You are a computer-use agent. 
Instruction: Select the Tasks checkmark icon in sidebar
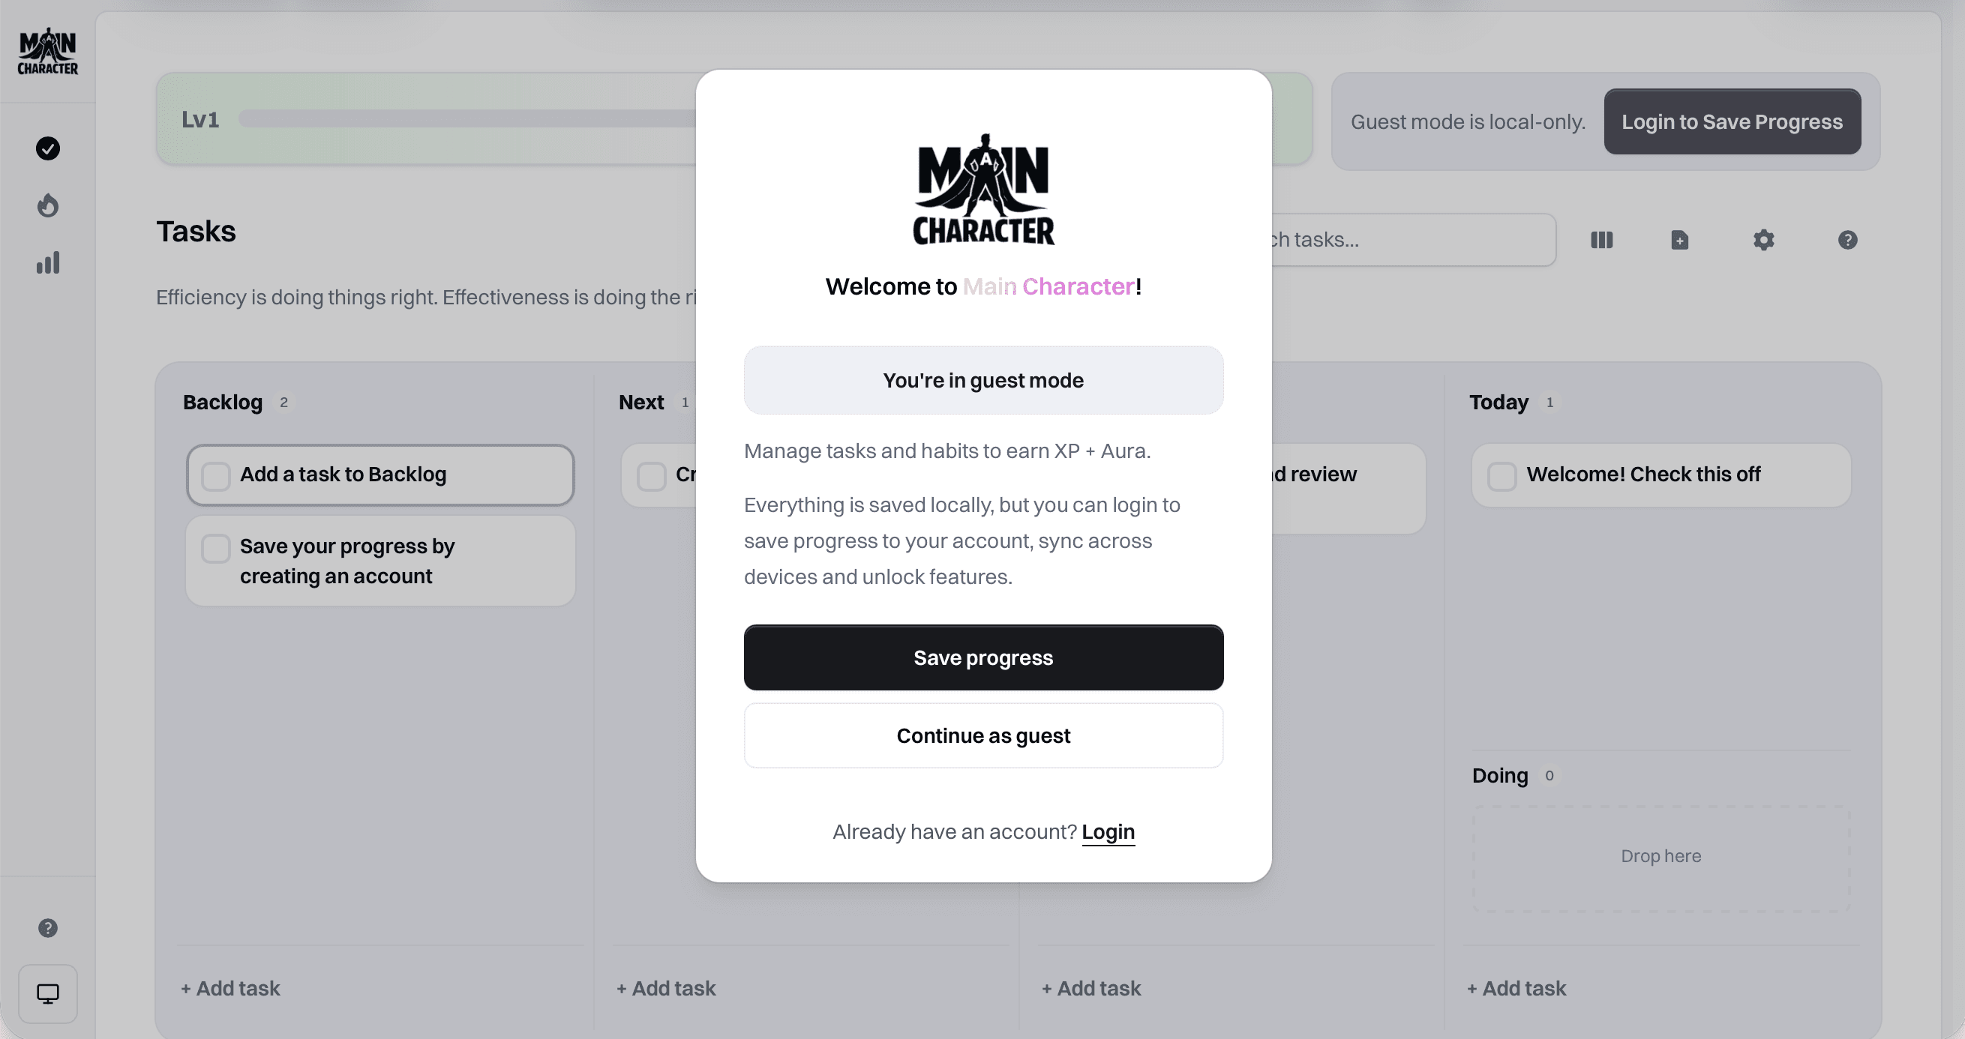click(47, 148)
